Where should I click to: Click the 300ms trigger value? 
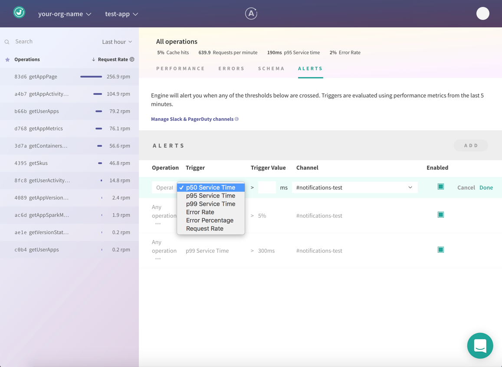(266, 251)
